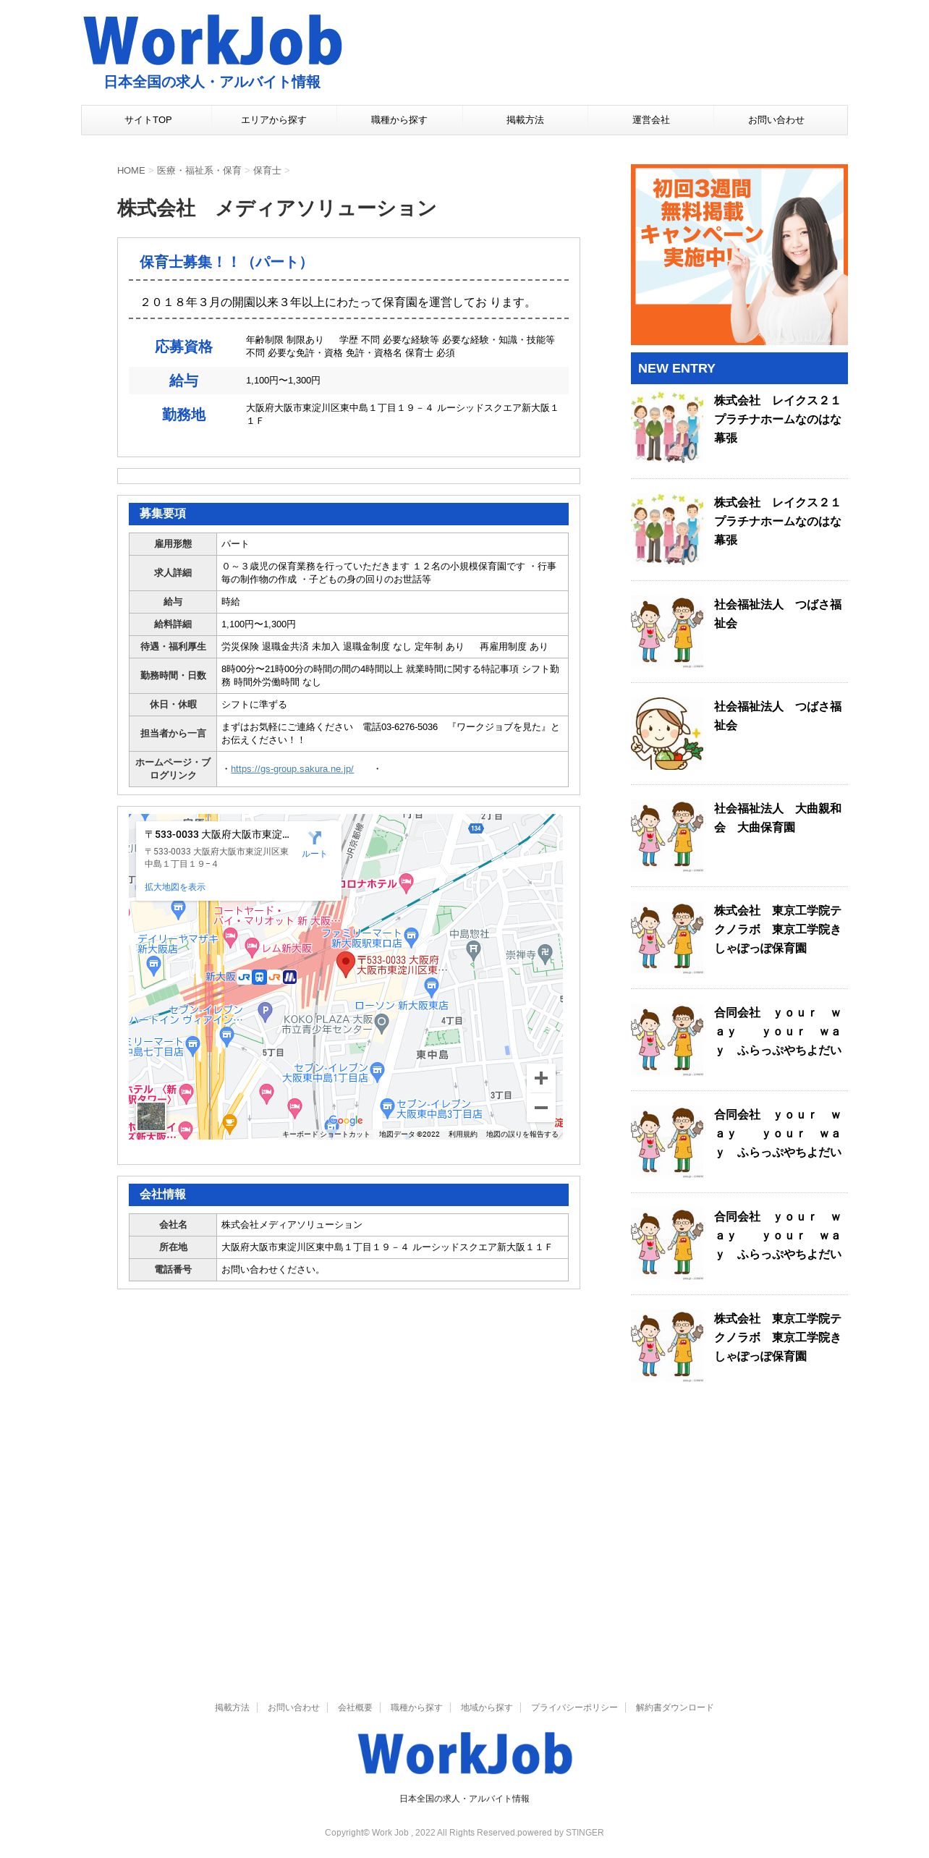Click 利用規約 link on map
The width and height of the screenshot is (929, 1858).
[463, 1134]
